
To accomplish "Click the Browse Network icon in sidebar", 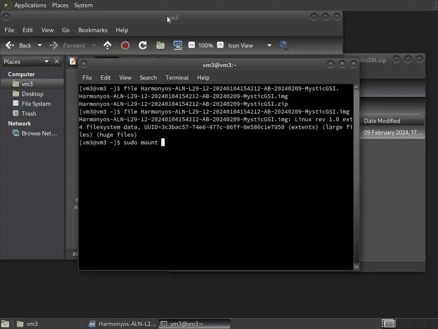I will point(16,133).
